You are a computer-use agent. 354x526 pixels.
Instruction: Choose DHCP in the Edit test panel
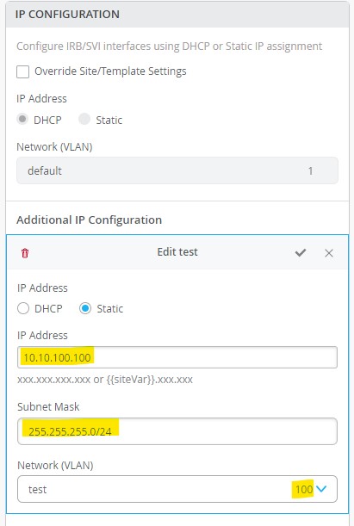click(23, 308)
